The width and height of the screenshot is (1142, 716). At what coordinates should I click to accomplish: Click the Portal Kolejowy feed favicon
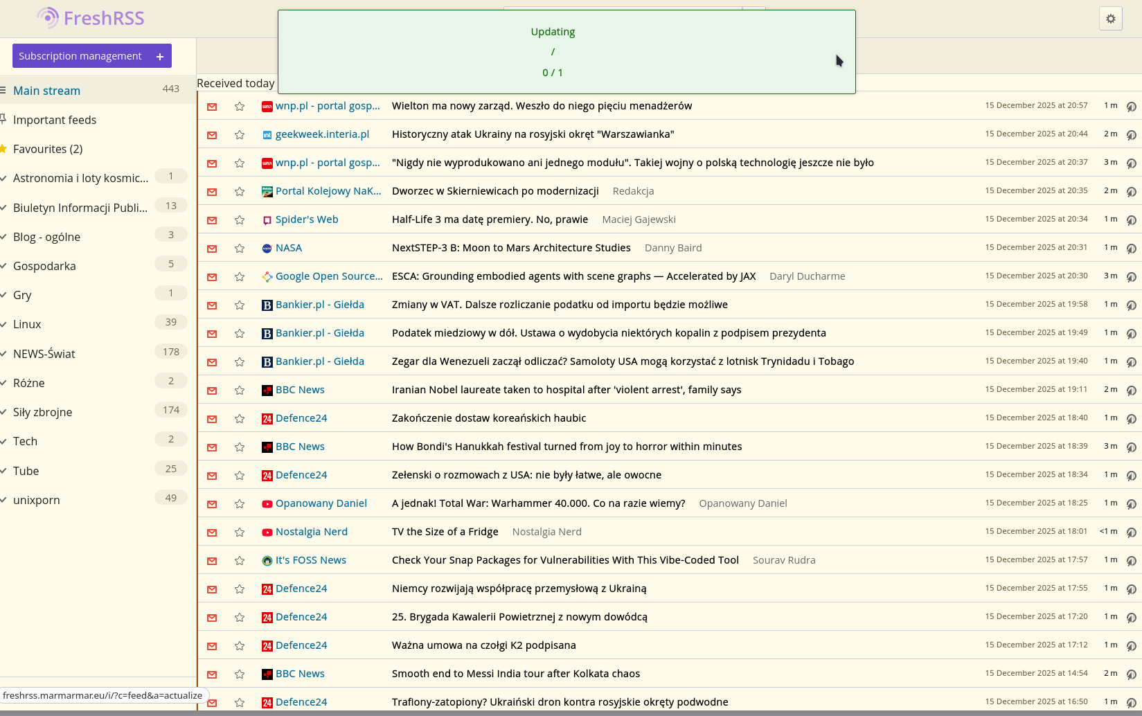click(x=267, y=191)
